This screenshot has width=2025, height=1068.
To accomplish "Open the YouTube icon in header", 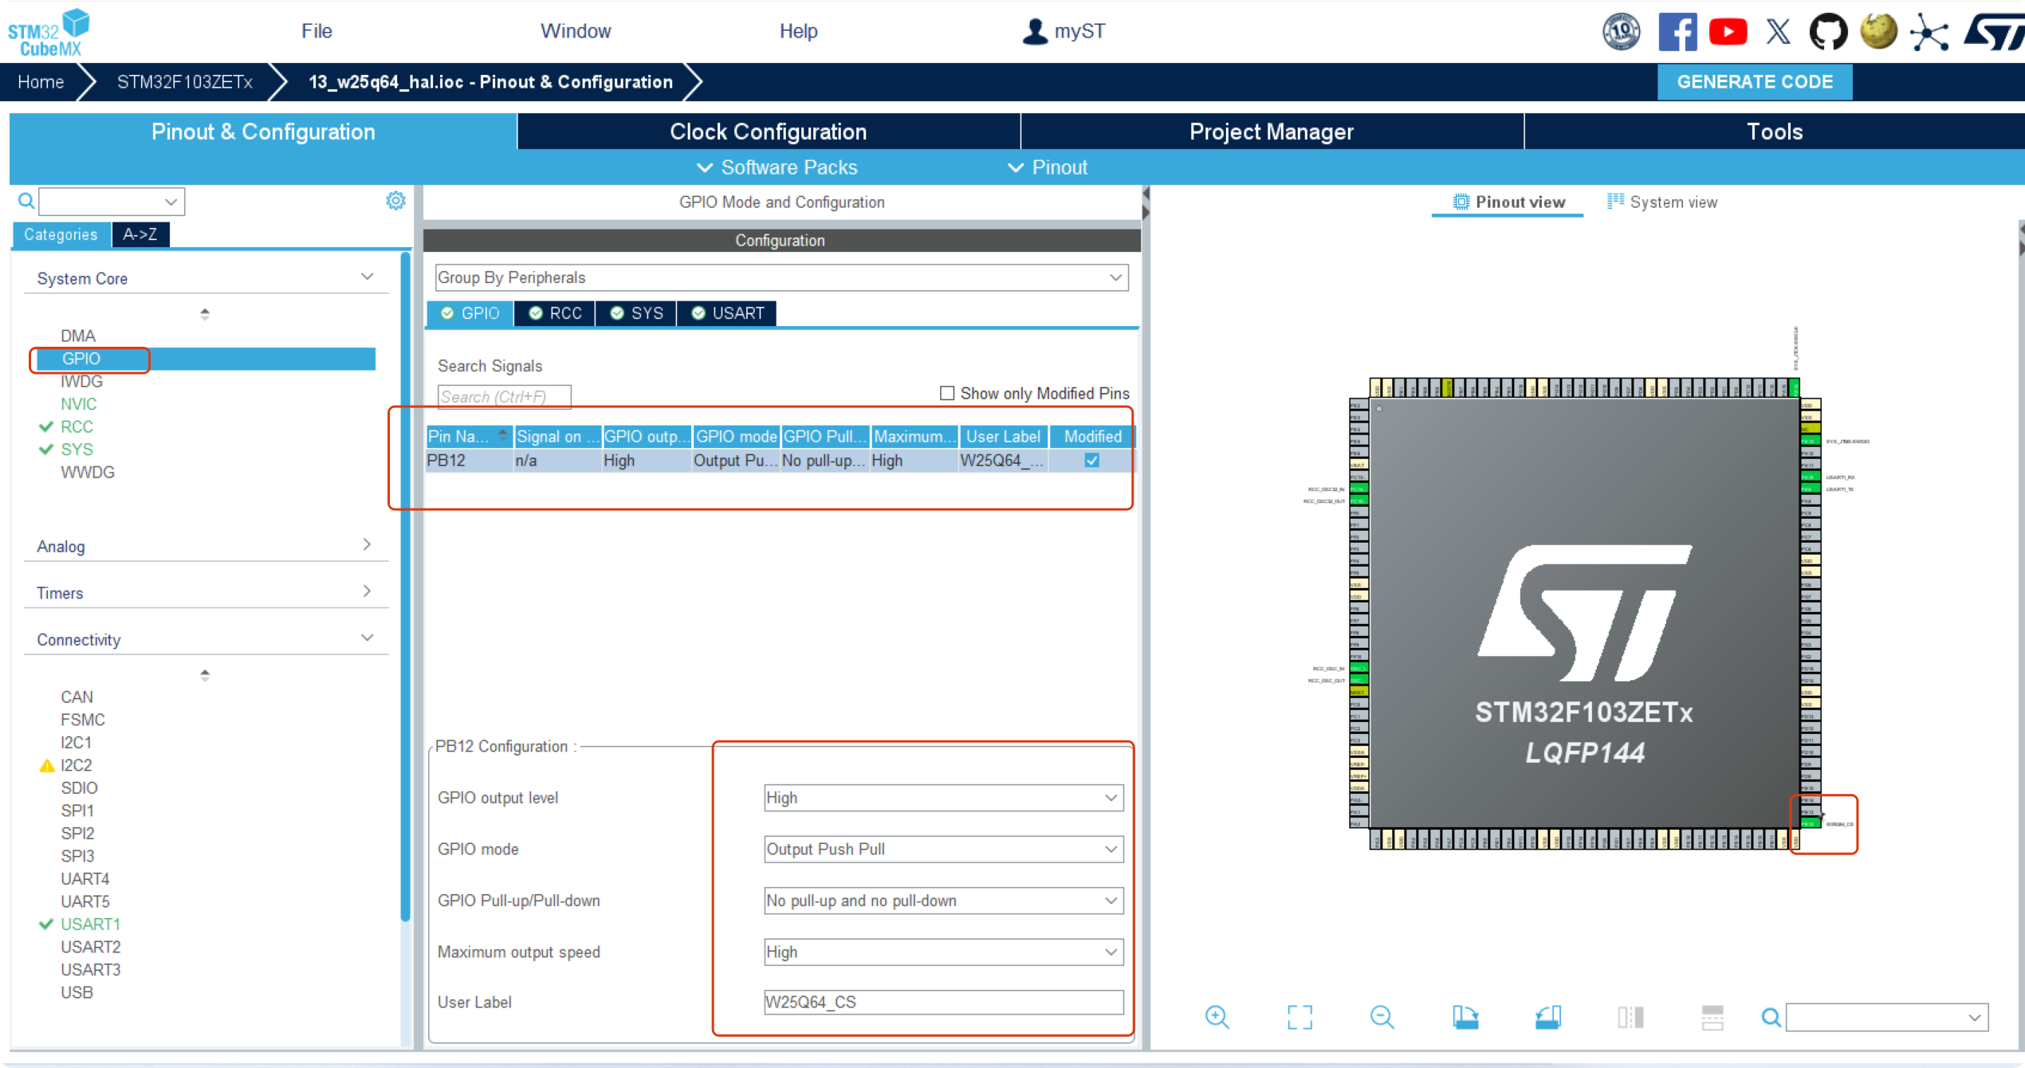I will [1728, 32].
